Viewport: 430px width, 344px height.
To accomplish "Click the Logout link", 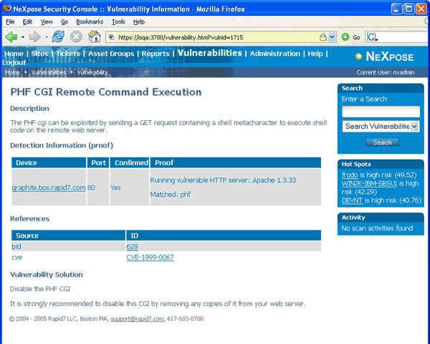I will [14, 62].
